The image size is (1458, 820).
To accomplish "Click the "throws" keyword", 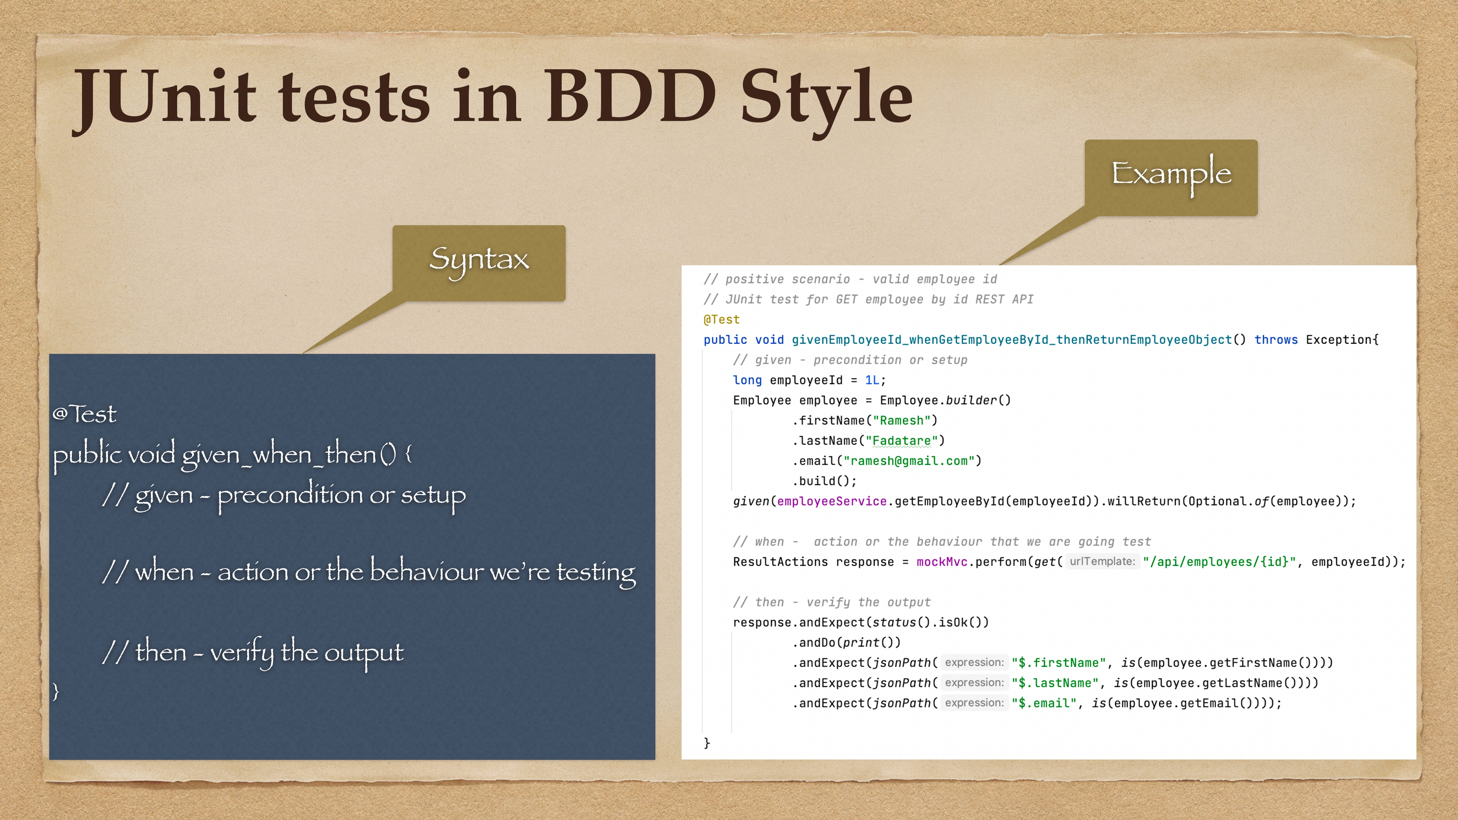I will tap(1276, 340).
